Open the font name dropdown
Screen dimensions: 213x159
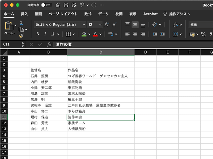tap(59, 25)
